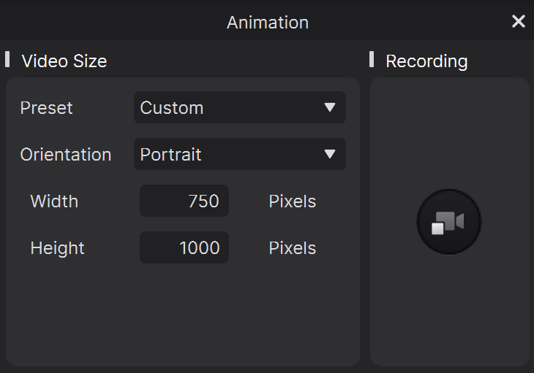Image resolution: width=534 pixels, height=373 pixels.
Task: Click the Orientation label
Action: point(66,155)
